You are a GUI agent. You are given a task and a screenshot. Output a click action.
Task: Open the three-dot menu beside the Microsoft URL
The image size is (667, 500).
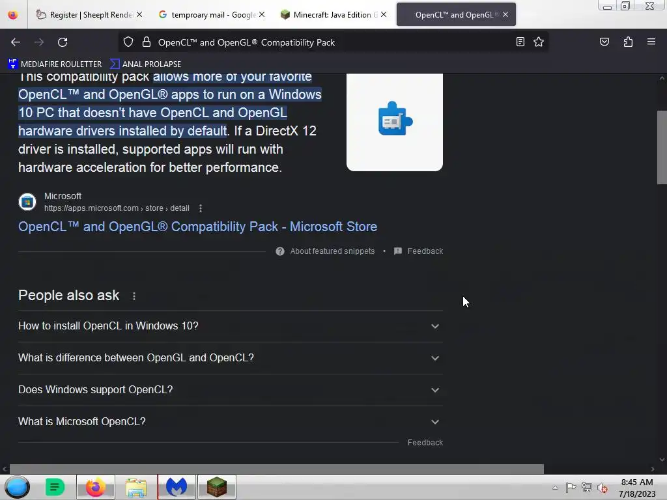pos(201,208)
